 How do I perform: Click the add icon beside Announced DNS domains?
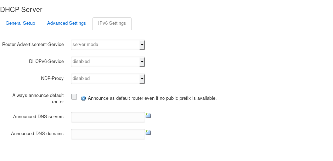point(148,132)
